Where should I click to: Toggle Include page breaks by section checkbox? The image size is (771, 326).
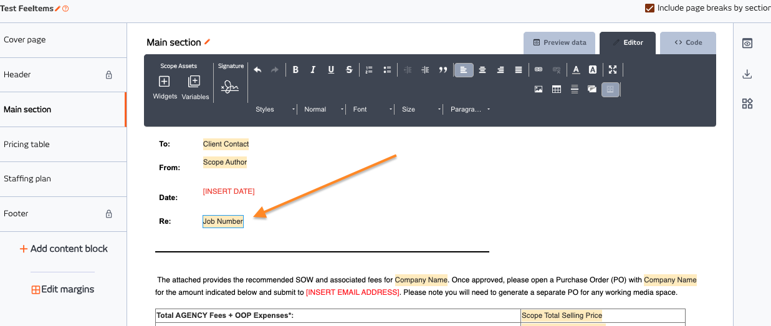tap(650, 8)
